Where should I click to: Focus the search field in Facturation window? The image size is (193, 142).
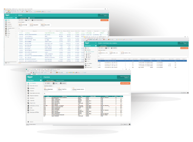click(143, 56)
